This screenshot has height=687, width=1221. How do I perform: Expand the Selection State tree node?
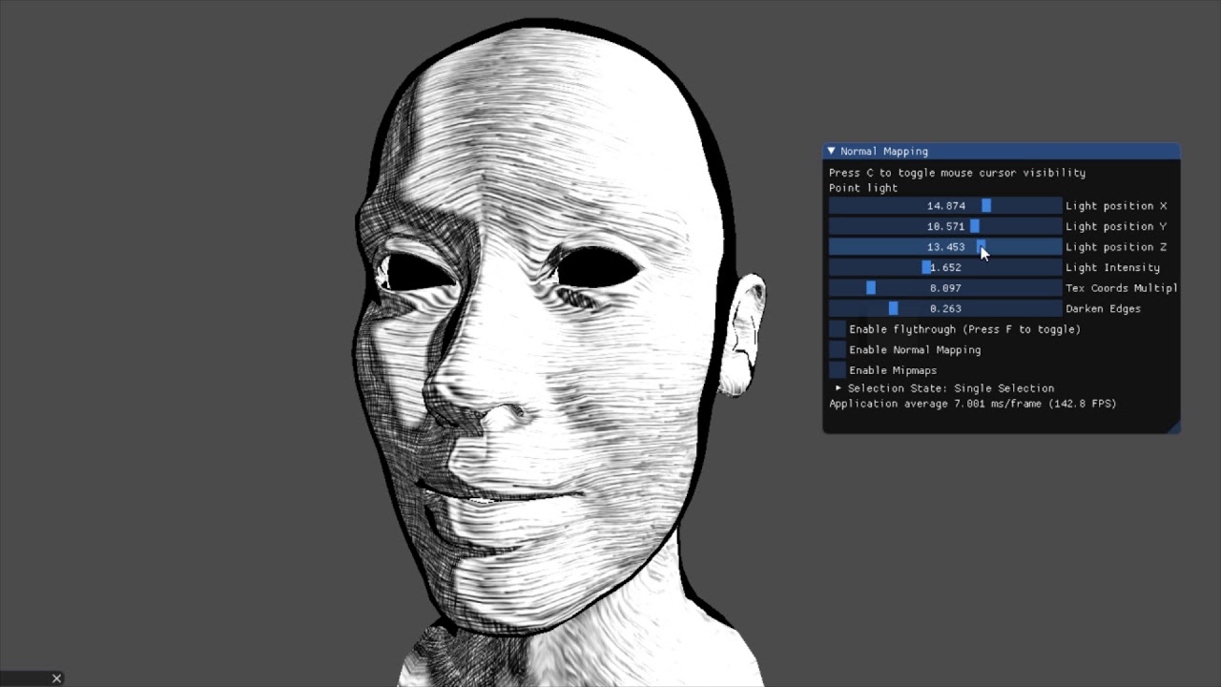pyautogui.click(x=838, y=388)
